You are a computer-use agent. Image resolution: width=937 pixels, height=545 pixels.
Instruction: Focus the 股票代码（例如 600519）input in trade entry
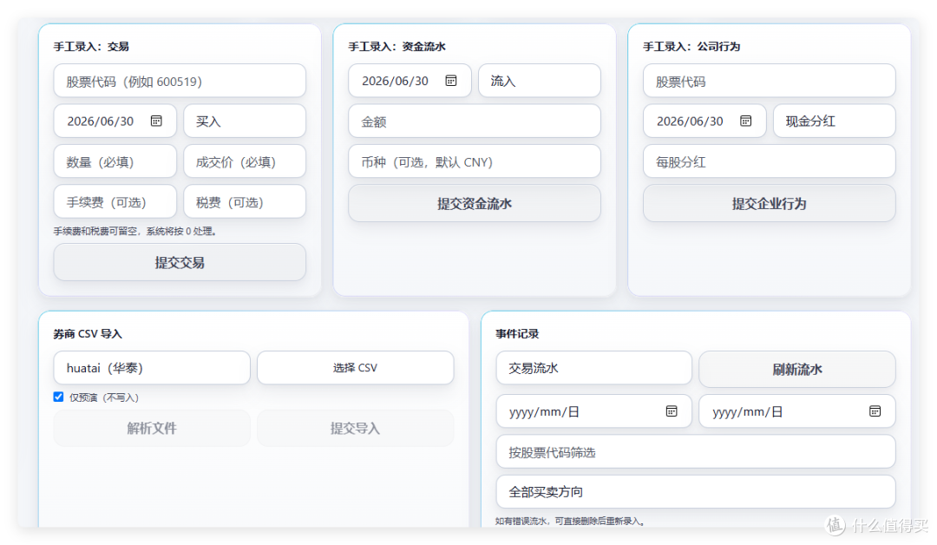[180, 81]
